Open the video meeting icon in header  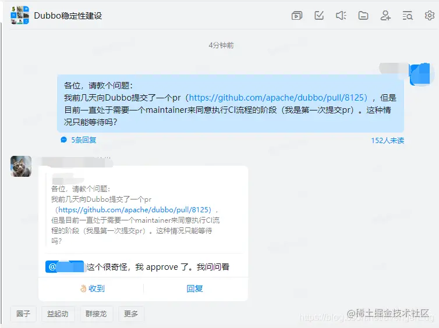point(297,16)
